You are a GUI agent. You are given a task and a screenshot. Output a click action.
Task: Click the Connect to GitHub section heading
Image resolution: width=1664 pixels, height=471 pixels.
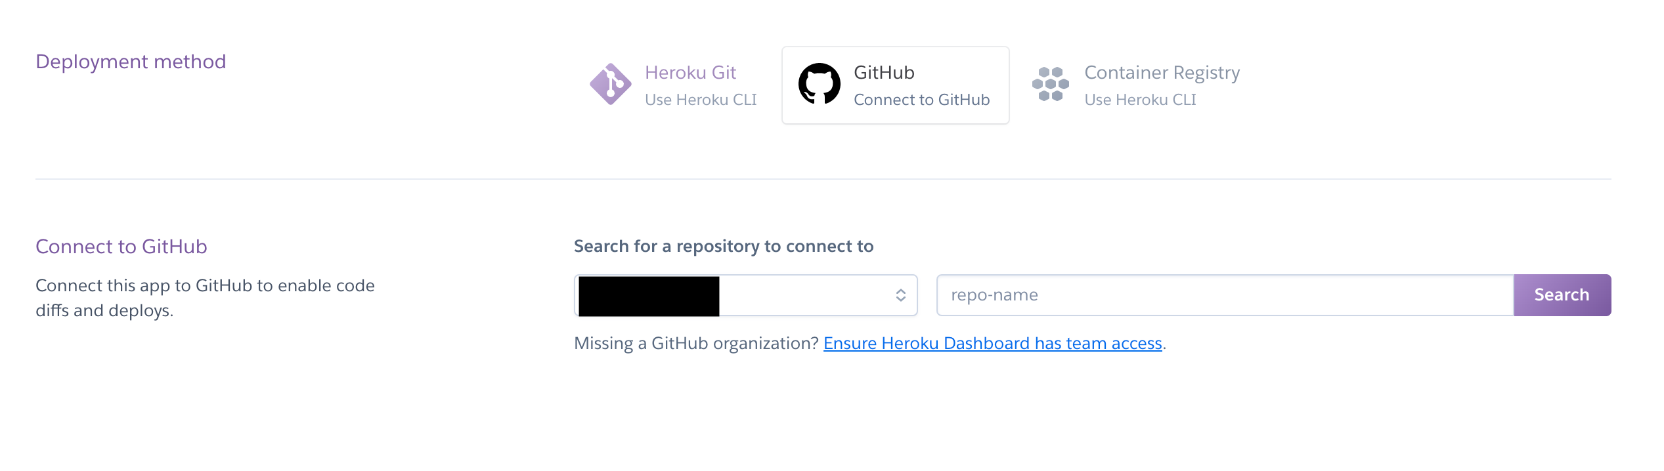121,247
